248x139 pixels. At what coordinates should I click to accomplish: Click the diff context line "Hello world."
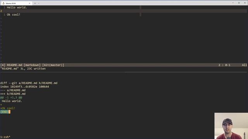12,101
